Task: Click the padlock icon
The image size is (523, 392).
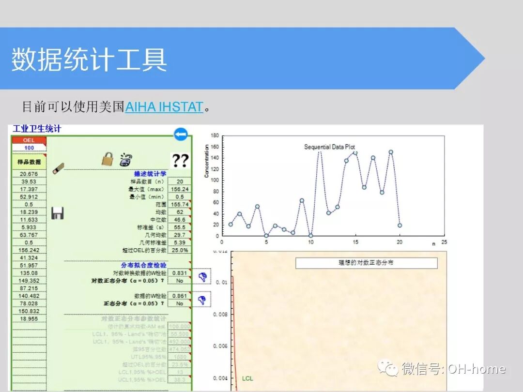Action: [108, 159]
